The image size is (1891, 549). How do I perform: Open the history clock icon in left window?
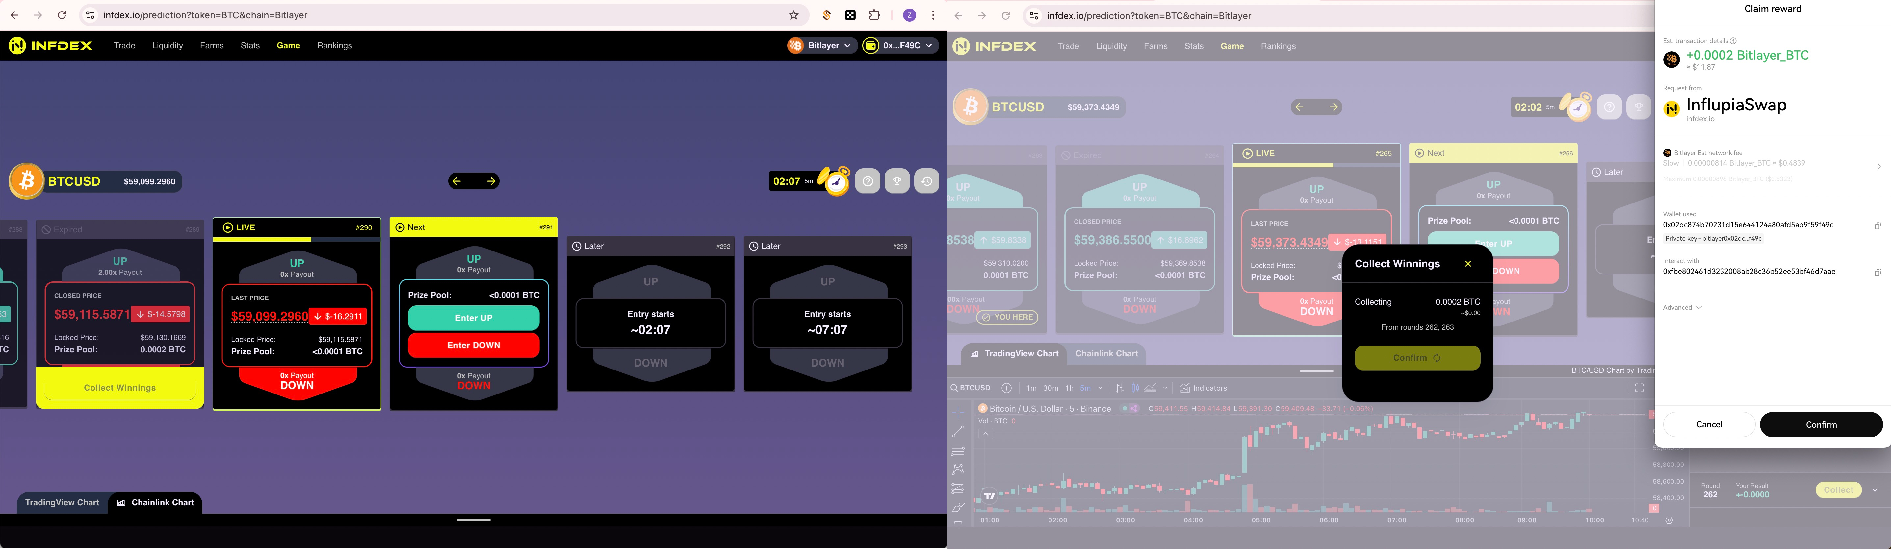click(926, 181)
